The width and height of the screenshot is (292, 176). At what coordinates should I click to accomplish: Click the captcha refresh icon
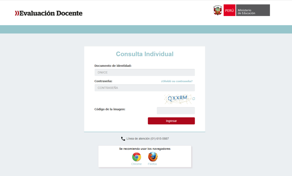tap(194, 99)
